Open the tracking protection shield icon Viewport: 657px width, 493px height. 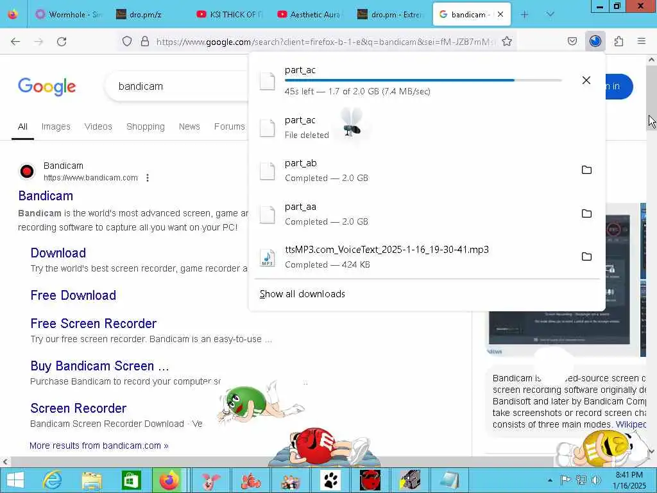(x=127, y=42)
